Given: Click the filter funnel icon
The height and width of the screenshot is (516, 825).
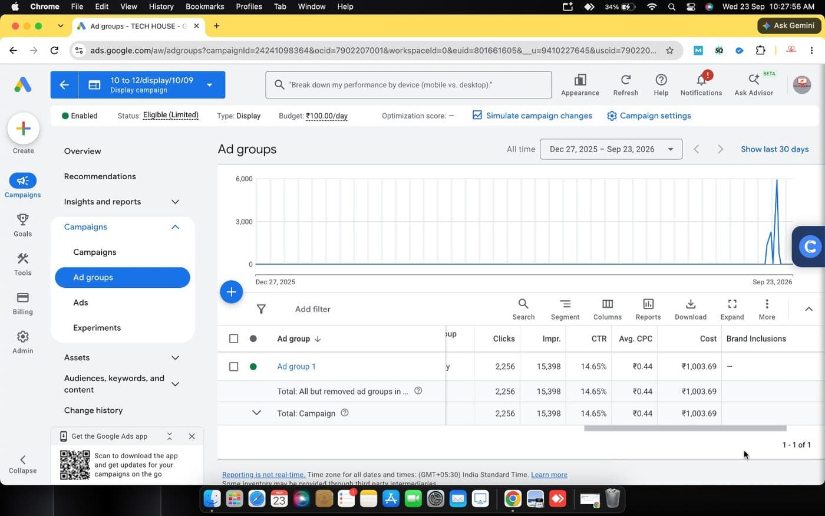Looking at the screenshot, I should pyautogui.click(x=261, y=309).
